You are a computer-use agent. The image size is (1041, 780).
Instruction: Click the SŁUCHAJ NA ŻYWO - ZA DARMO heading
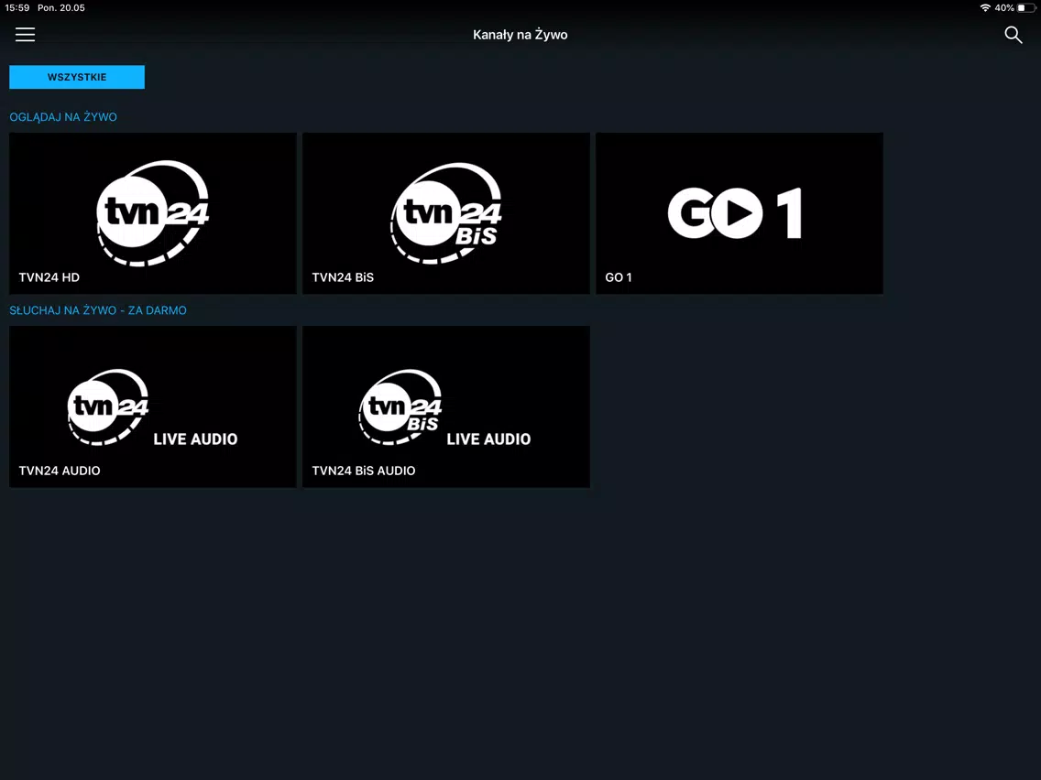[x=97, y=310]
